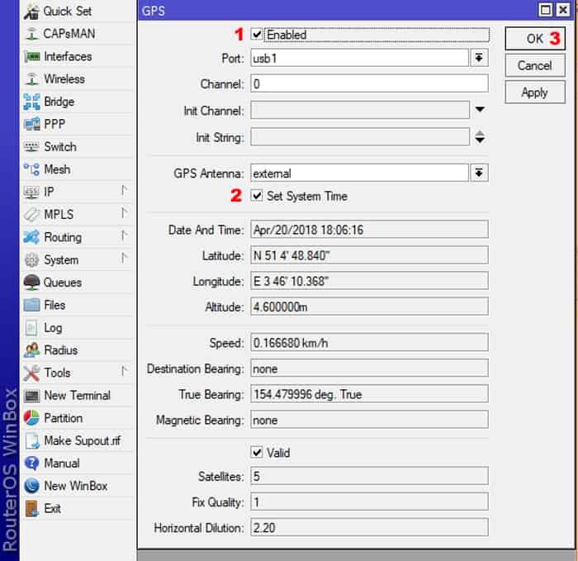This screenshot has width=578, height=561.
Task: Toggle the Valid checkbox
Action: 257,453
